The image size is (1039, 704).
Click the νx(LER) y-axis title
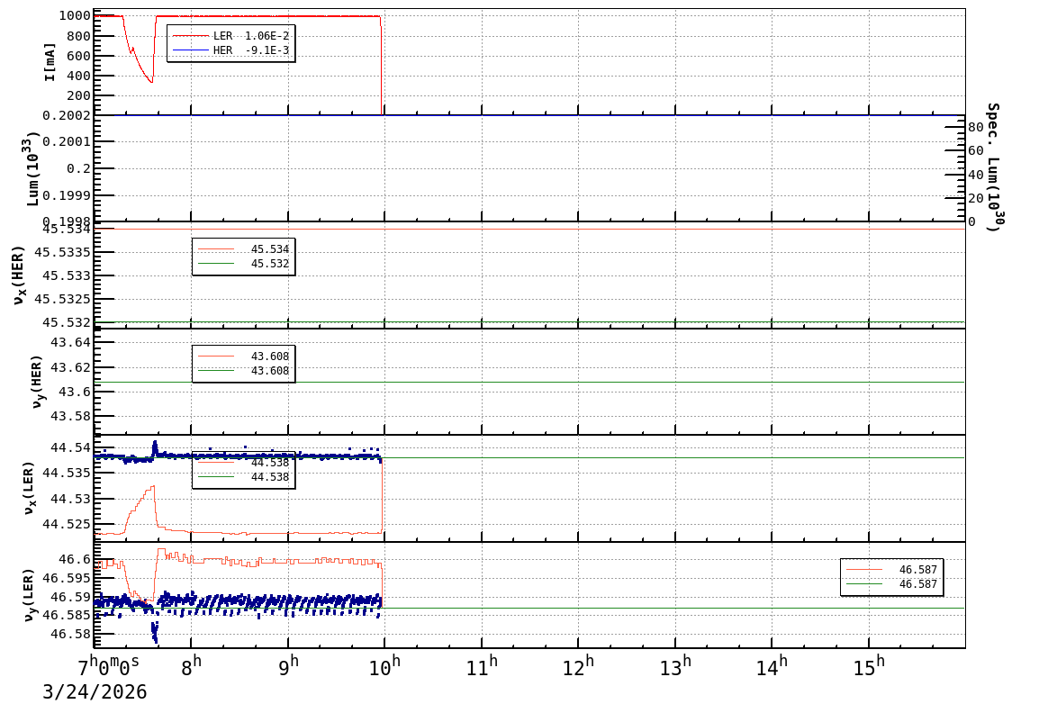[x=29, y=487]
